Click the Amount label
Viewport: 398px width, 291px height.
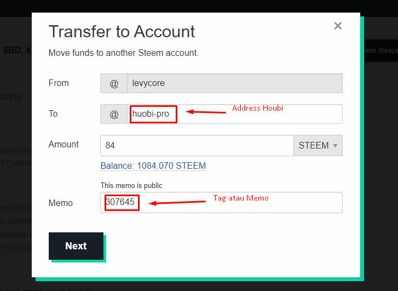[64, 144]
